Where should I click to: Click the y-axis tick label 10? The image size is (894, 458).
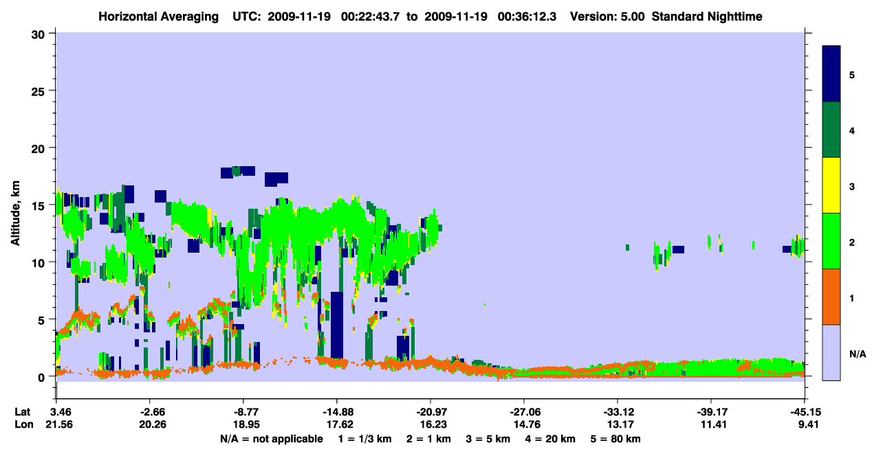[40, 262]
